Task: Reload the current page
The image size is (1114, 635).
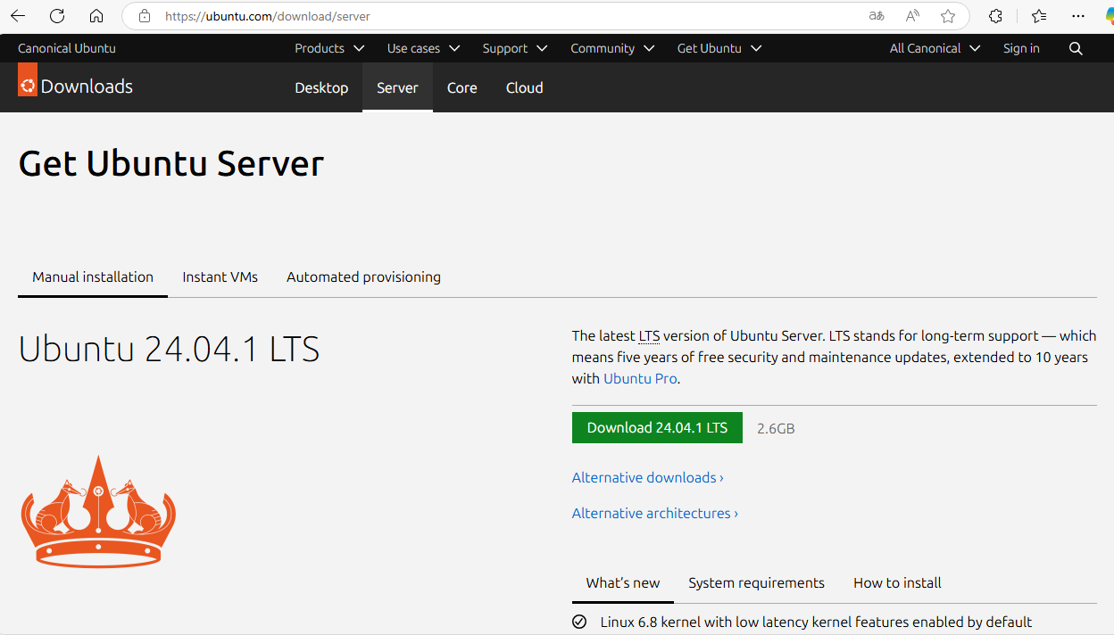Action: tap(57, 16)
